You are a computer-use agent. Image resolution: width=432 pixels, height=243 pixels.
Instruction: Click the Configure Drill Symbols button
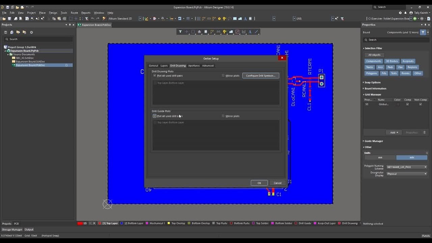click(261, 76)
